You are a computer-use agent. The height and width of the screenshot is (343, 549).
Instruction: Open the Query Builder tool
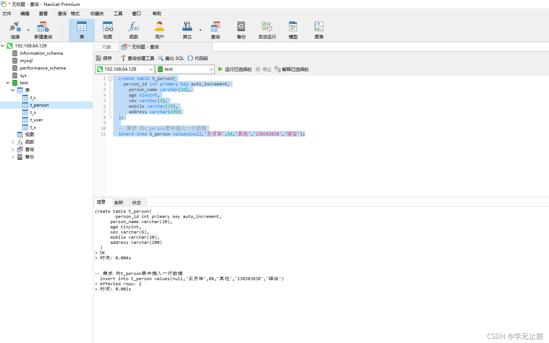137,58
